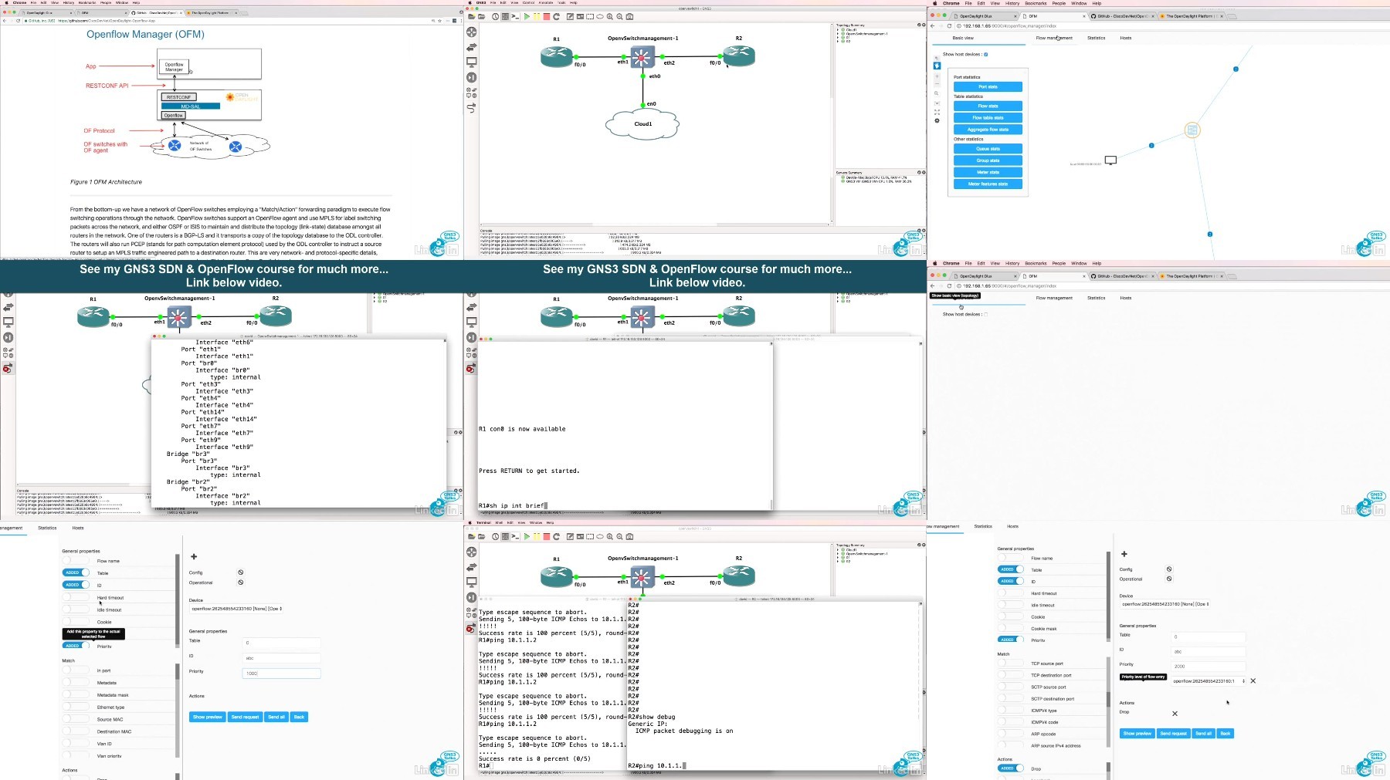Disable the ADDED Drop action toggle

pyautogui.click(x=1011, y=768)
